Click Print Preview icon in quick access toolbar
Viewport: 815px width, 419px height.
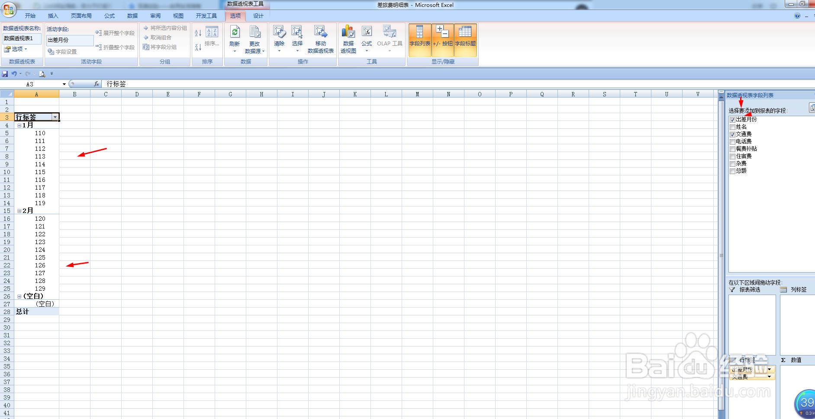[x=42, y=74]
